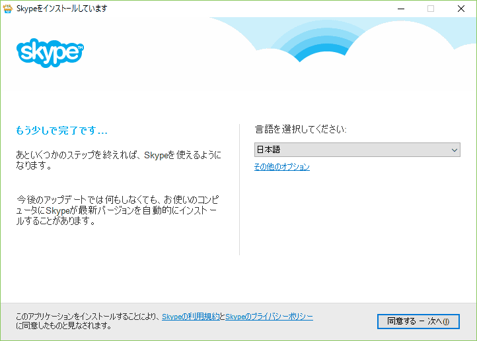Click the もう少しで完了です... heading
This screenshot has width=477, height=341.
(x=61, y=131)
